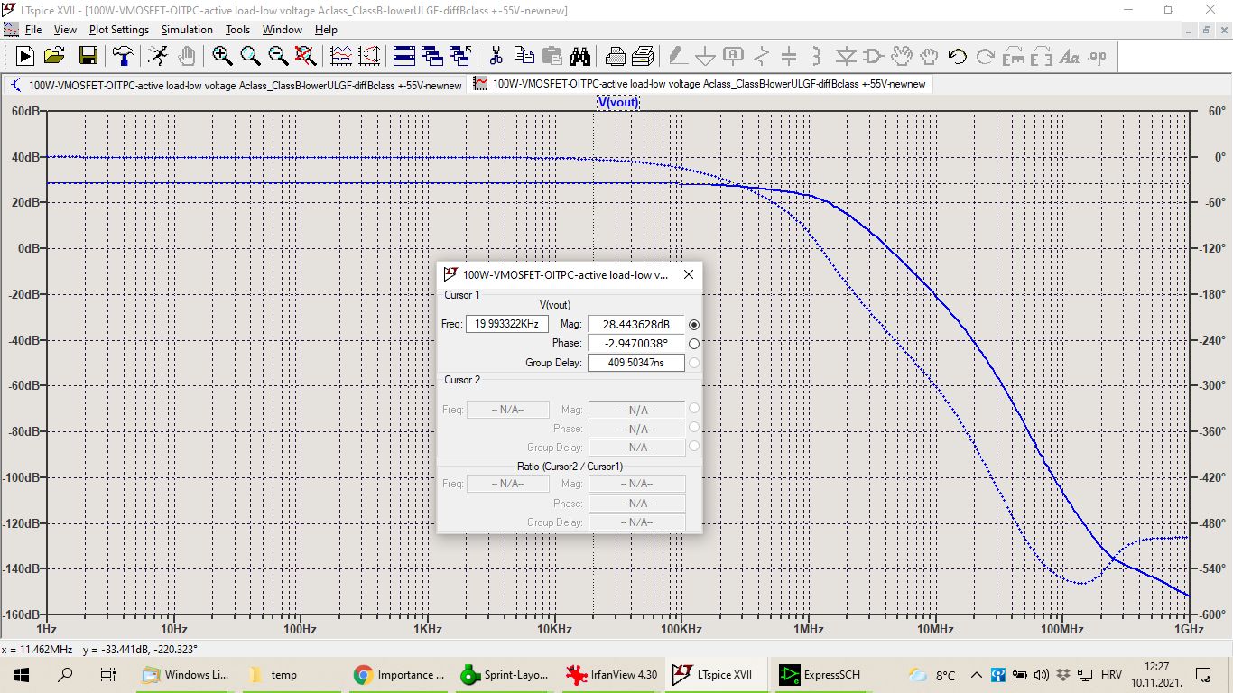Open a file with the folder icon
Image resolution: width=1233 pixels, height=693 pixels.
[x=53, y=56]
